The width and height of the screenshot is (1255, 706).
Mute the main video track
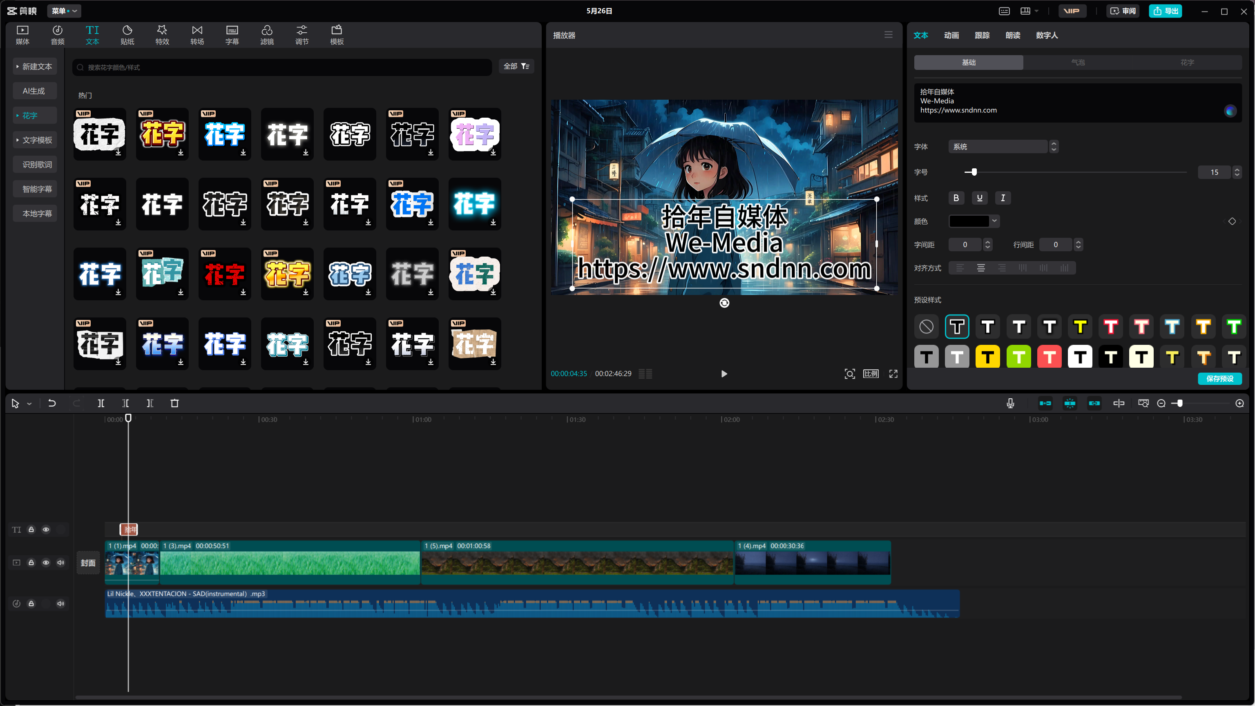tap(60, 562)
